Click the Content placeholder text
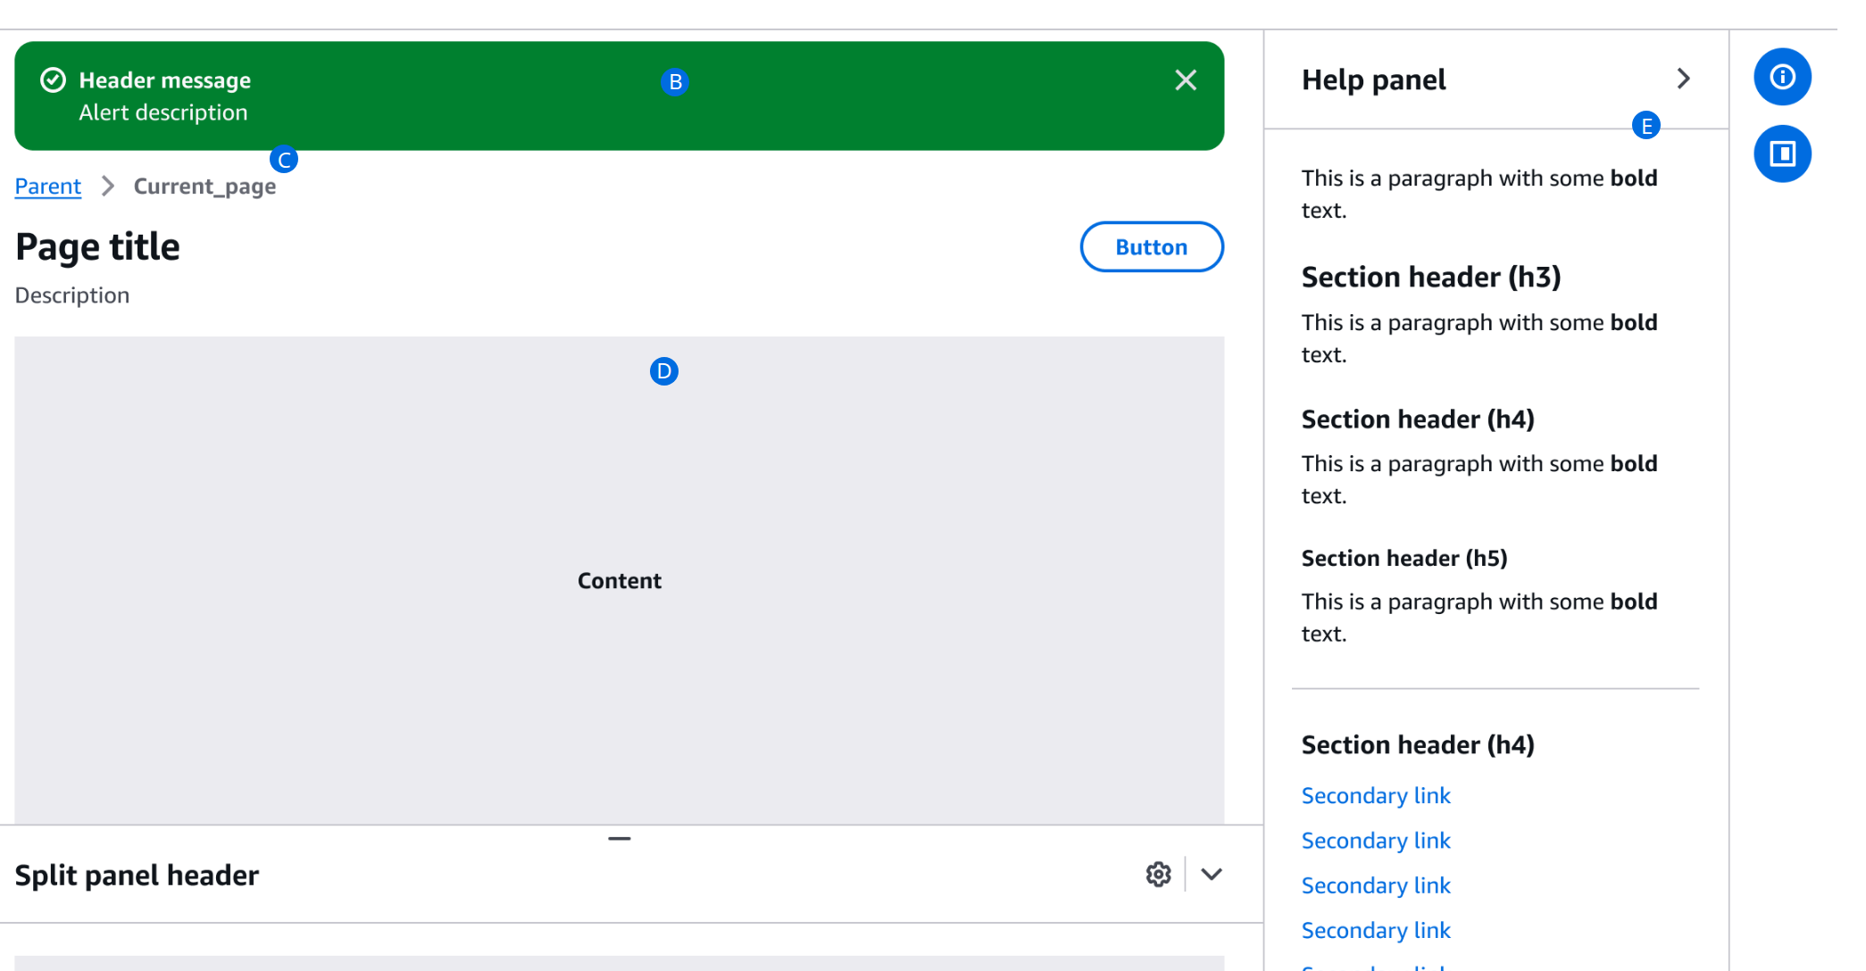This screenshot has height=971, width=1866. pyautogui.click(x=620, y=581)
